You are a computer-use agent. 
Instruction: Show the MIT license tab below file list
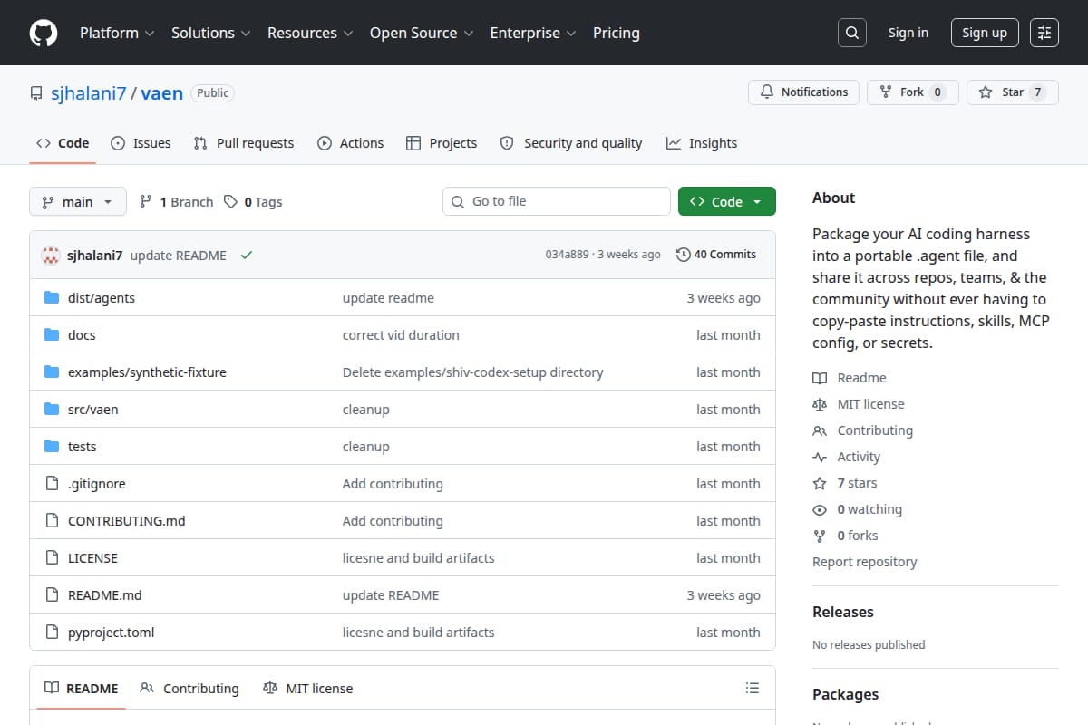click(307, 688)
